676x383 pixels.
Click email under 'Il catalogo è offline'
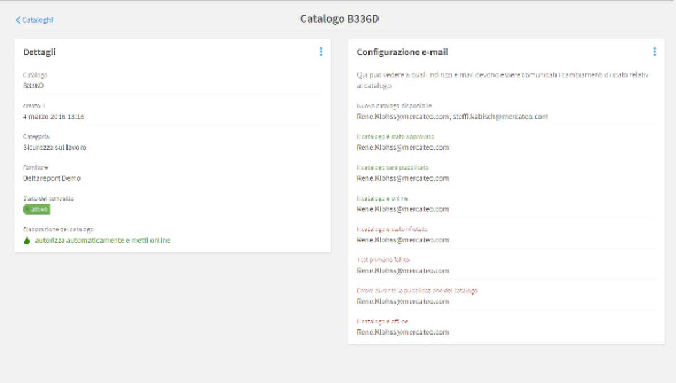point(403,332)
